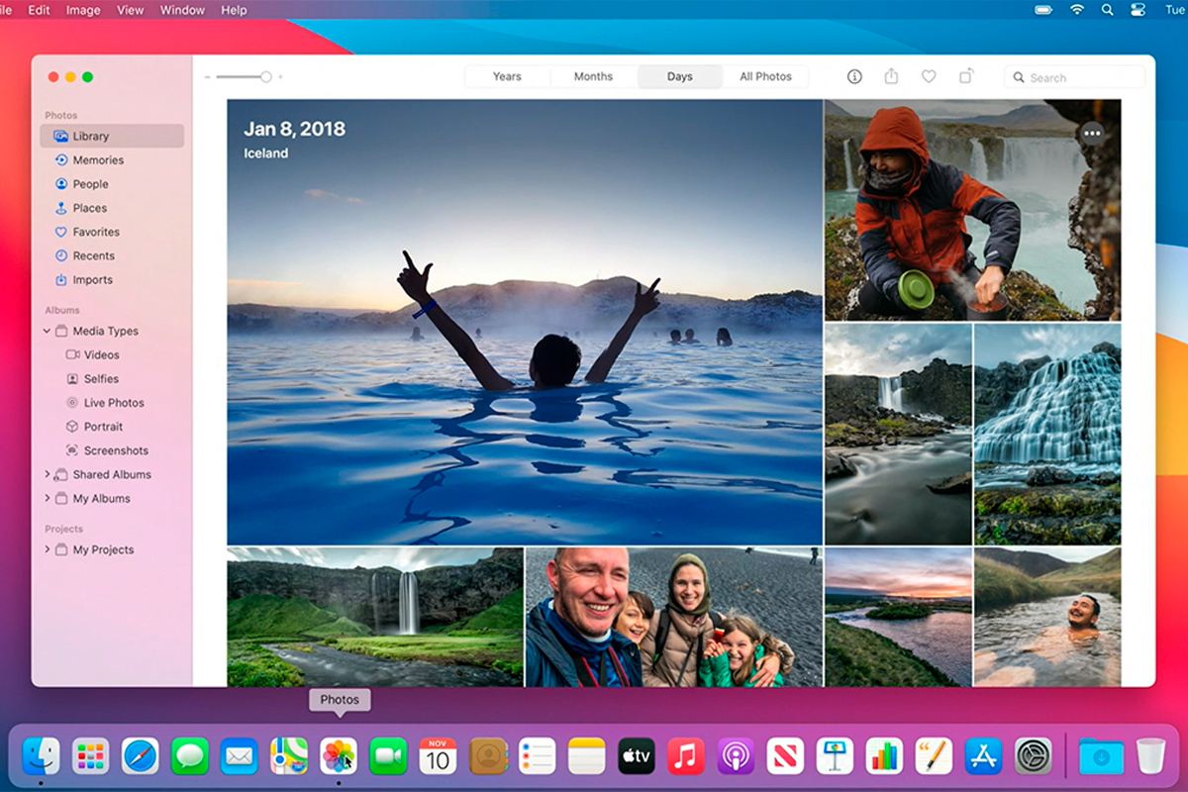Expand the My Albums group
This screenshot has width=1188, height=792.
pyautogui.click(x=47, y=498)
